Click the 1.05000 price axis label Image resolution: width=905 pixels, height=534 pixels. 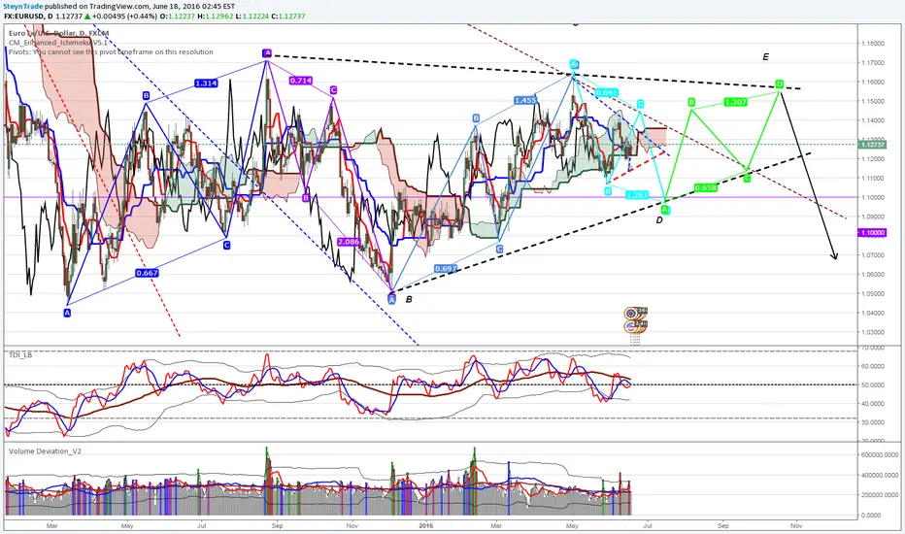873,293
